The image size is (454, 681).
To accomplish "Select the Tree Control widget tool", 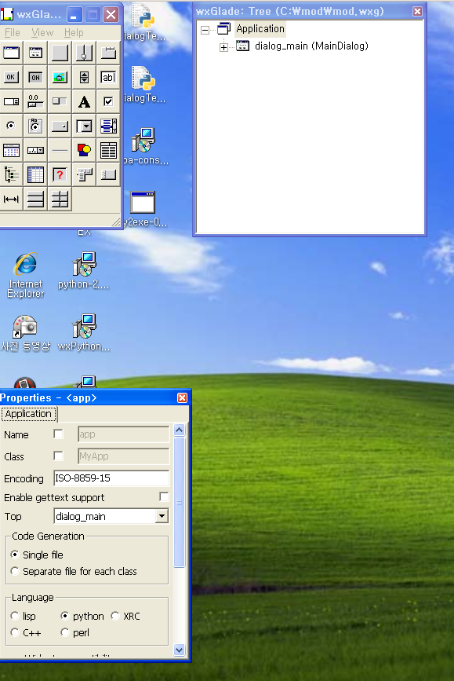I will pos(11,174).
